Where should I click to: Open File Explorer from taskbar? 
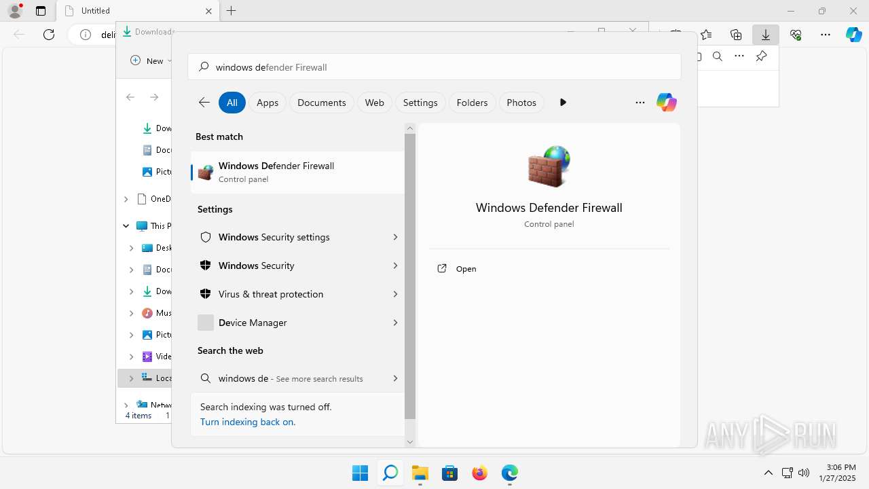point(420,473)
